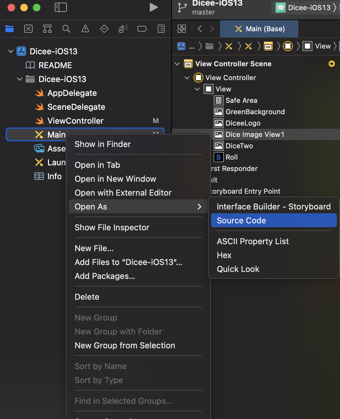This screenshot has height=419, width=340.
Task: Open the Report navigator icon
Action: (161, 29)
